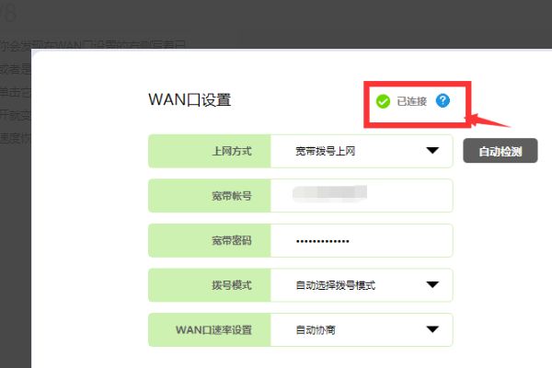Click the 自动检测 button

coord(500,151)
